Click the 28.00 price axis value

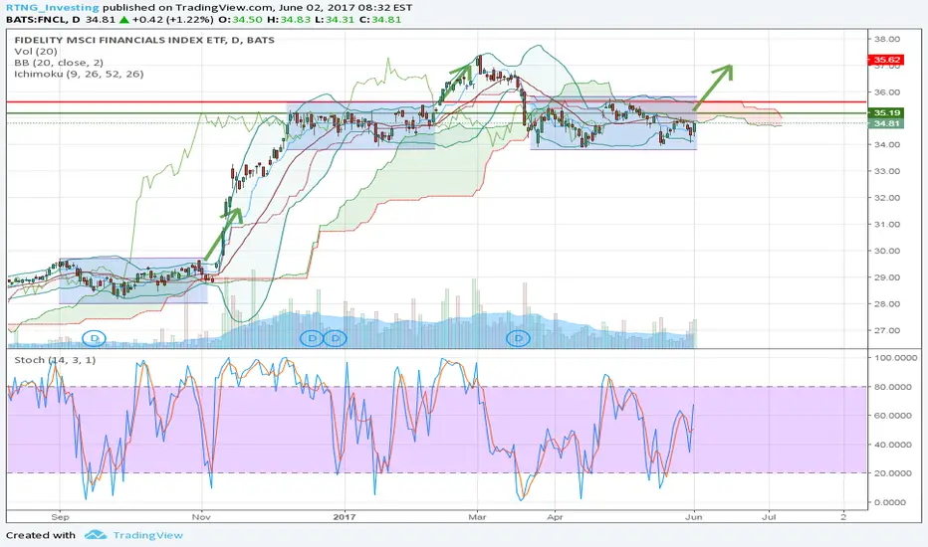[887, 304]
